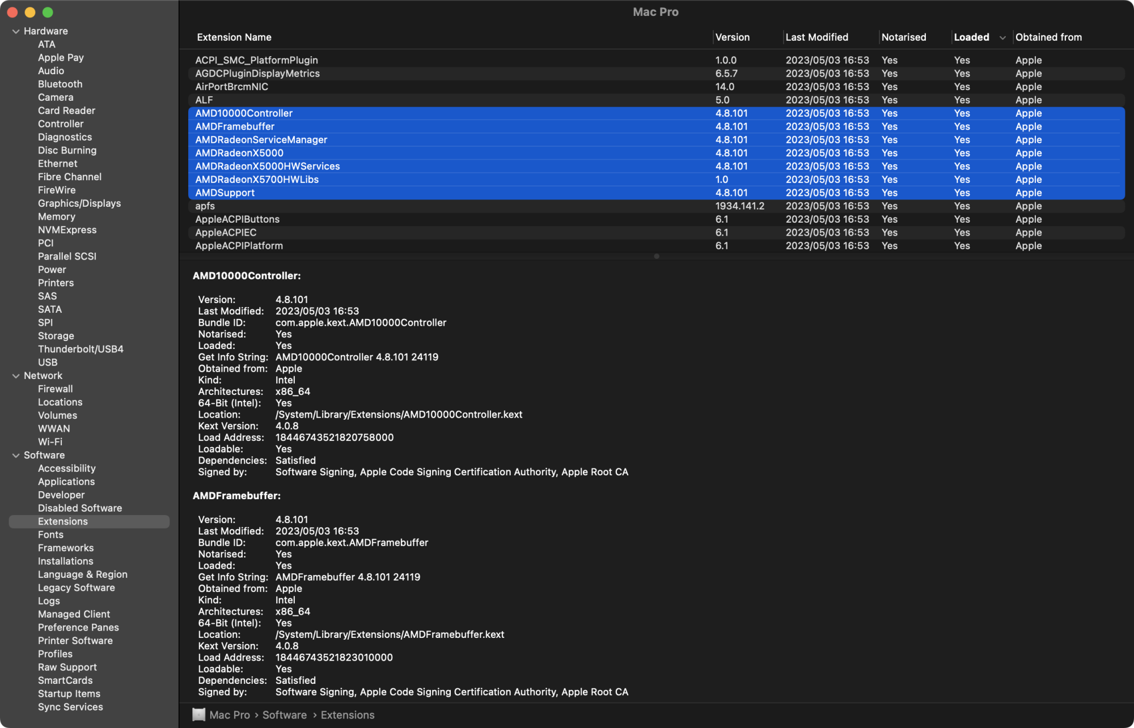
Task: Collapse the Hardware section in sidebar
Action: (16, 31)
